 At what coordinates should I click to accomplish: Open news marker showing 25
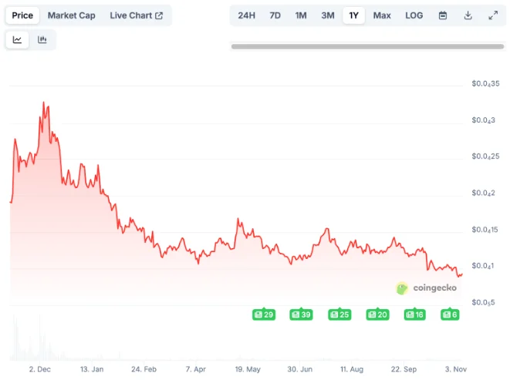click(x=339, y=314)
